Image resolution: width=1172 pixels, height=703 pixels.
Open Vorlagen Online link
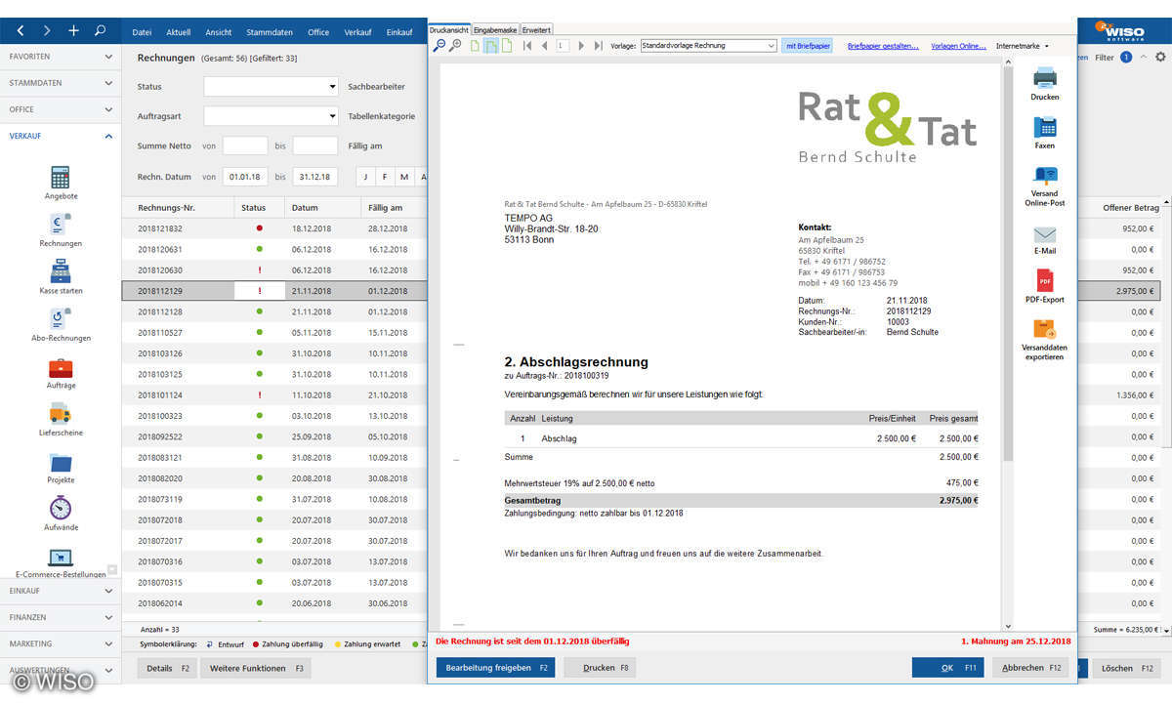[958, 46]
